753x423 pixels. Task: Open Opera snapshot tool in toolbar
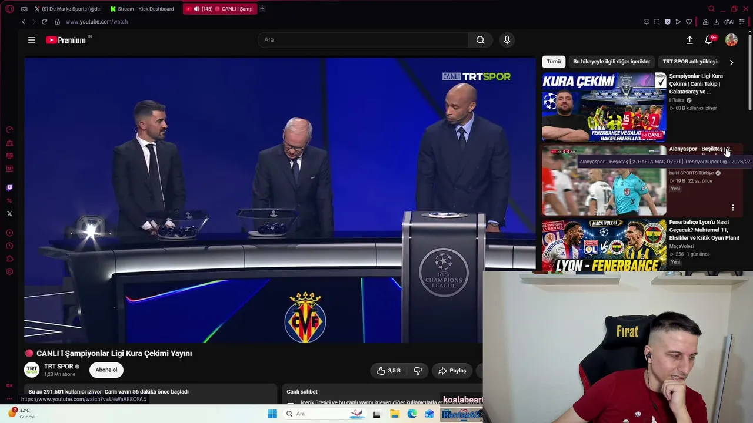tap(657, 22)
